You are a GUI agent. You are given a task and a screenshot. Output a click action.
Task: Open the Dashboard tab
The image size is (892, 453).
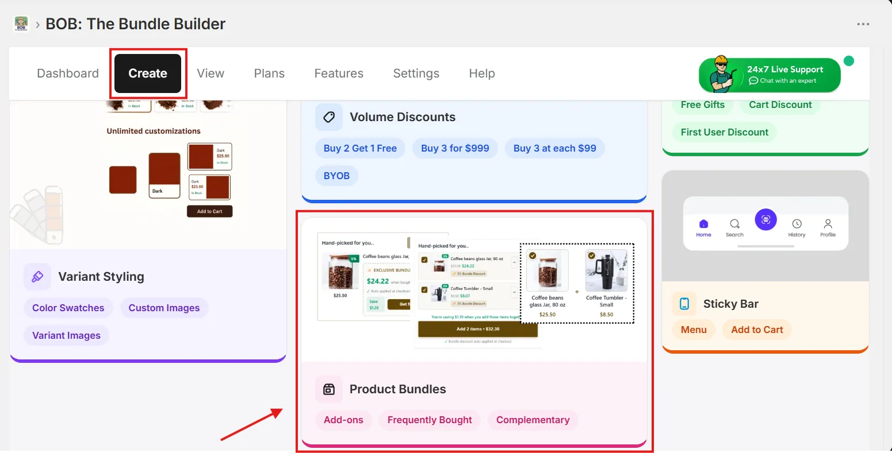[x=68, y=73]
